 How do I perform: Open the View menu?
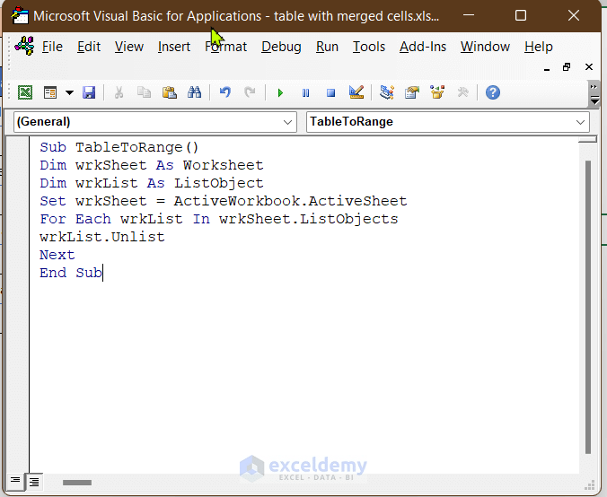tap(129, 47)
